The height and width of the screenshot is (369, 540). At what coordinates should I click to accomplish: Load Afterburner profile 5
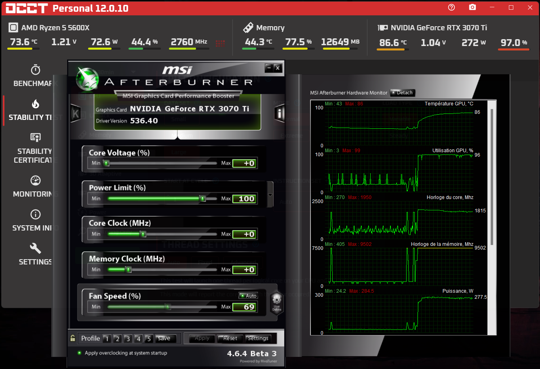[x=148, y=339]
